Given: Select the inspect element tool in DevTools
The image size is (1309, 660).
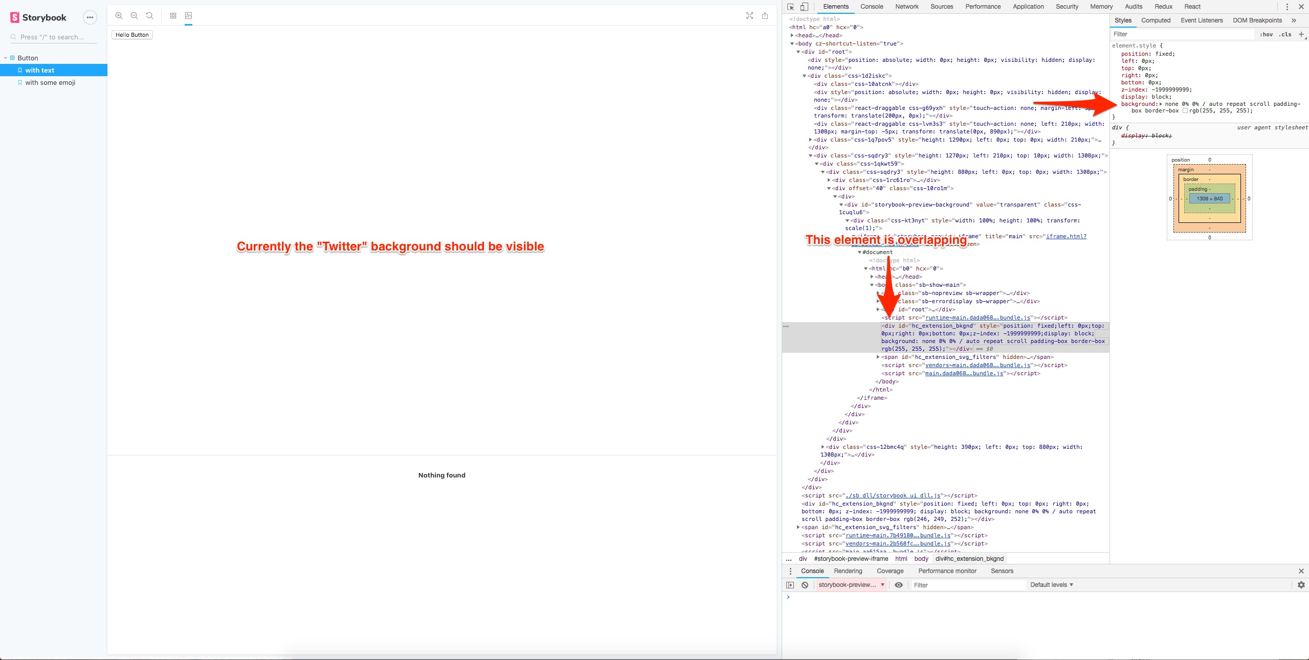Looking at the screenshot, I should (790, 7).
